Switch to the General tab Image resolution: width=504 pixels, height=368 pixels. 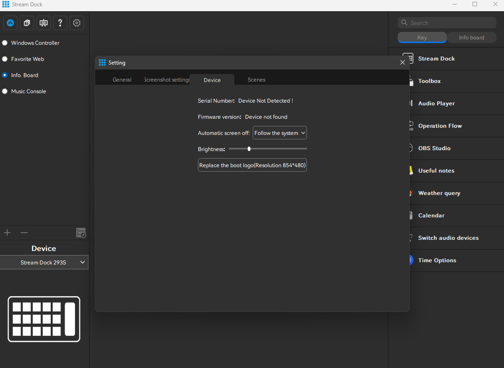tap(122, 80)
